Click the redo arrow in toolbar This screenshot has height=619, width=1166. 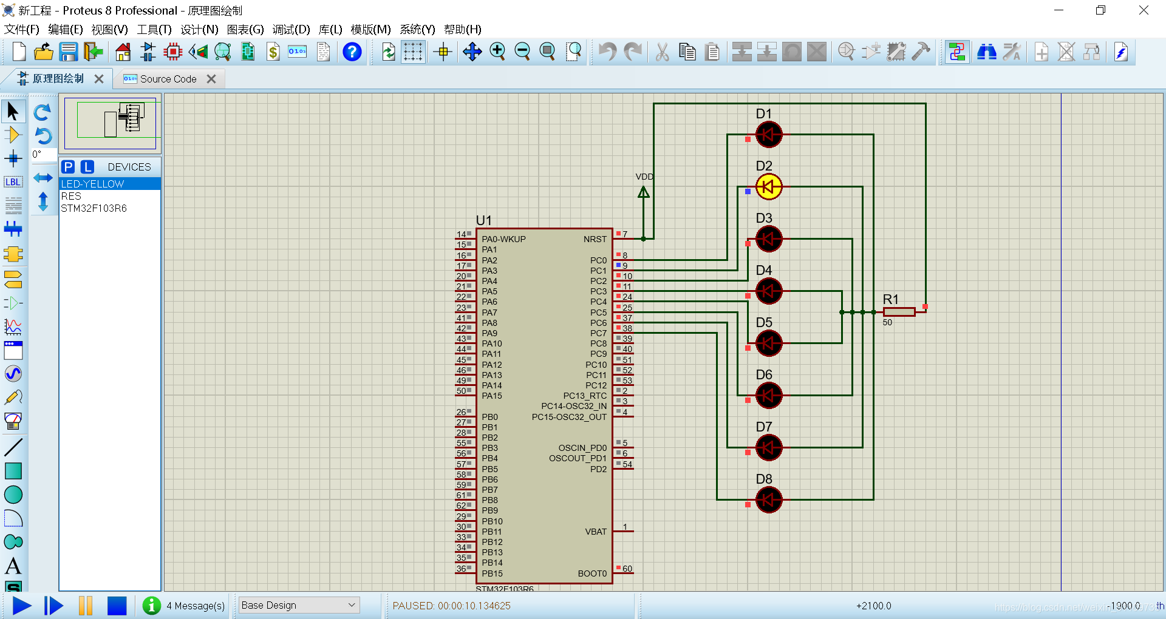point(633,52)
